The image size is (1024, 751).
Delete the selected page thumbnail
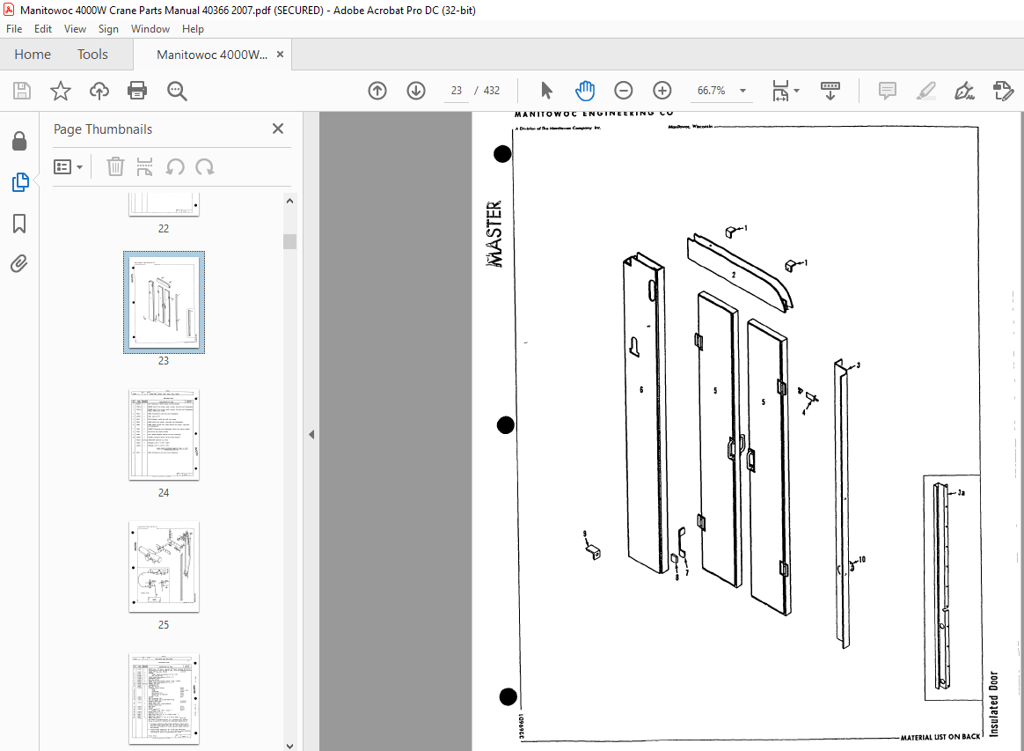click(115, 166)
